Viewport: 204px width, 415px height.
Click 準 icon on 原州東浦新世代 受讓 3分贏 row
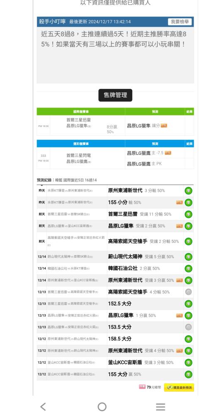[x=188, y=280]
